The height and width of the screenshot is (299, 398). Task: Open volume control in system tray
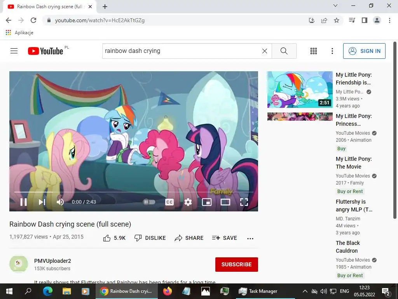[324, 291]
